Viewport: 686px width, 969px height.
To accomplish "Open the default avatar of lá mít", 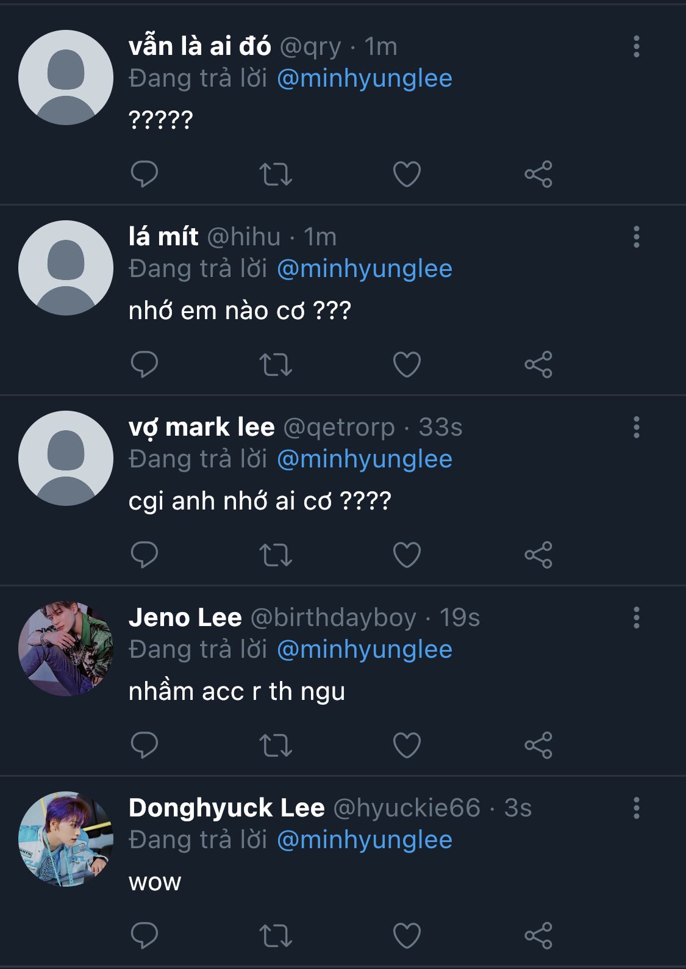I will (x=66, y=268).
